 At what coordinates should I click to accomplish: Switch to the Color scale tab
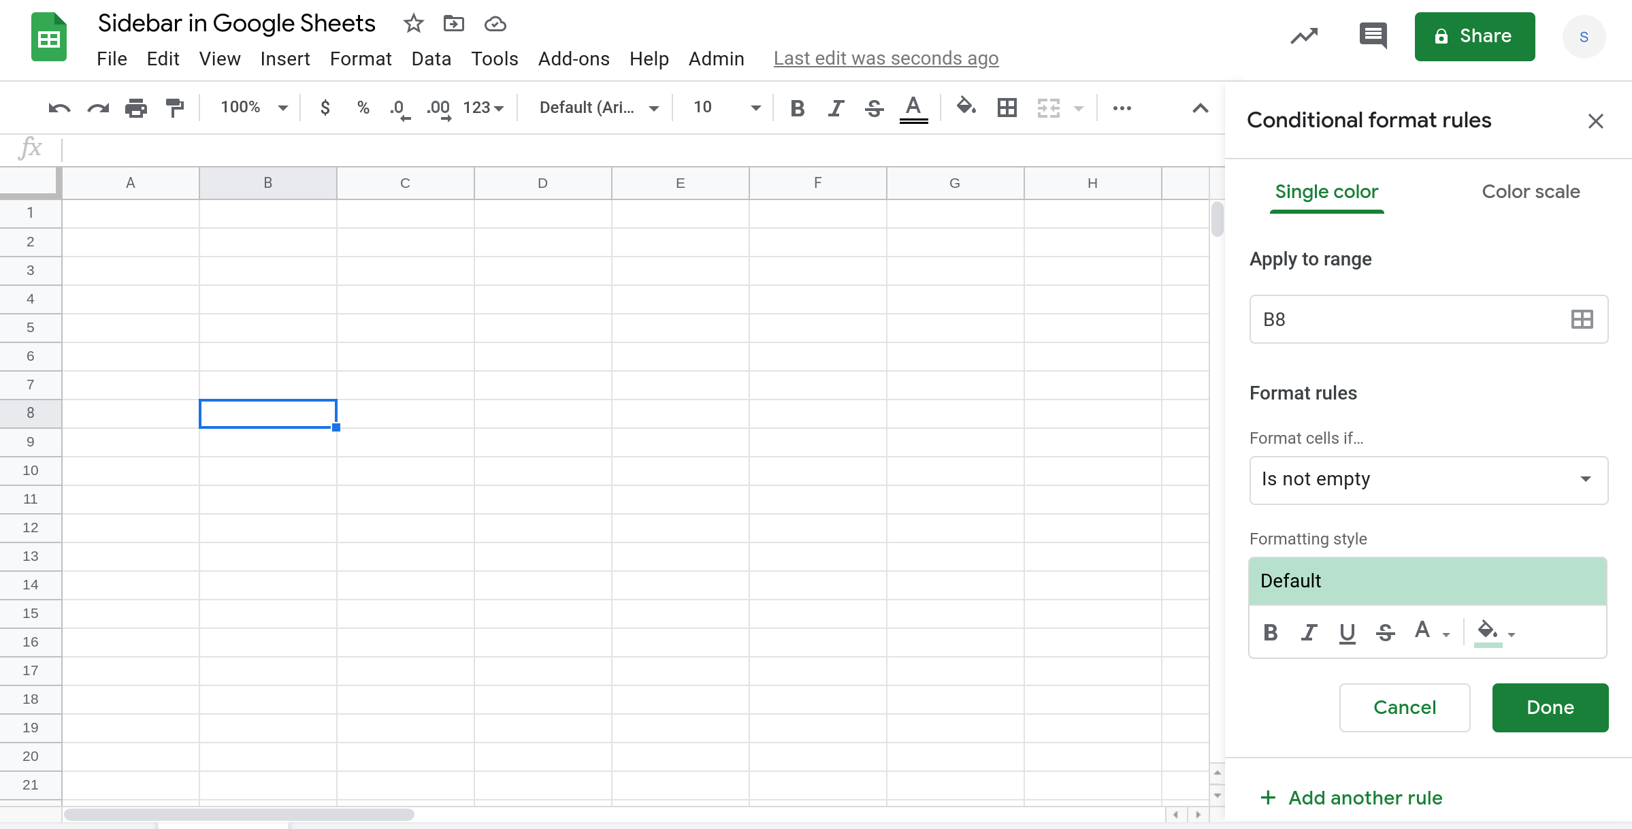coord(1531,191)
